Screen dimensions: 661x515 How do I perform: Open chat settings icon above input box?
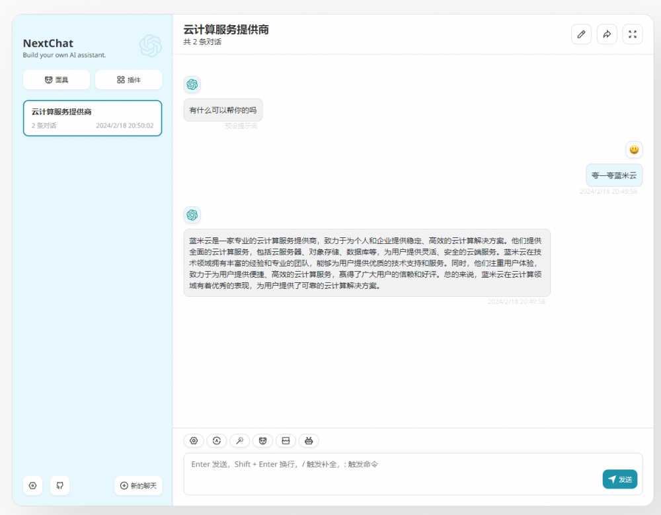[x=194, y=440]
